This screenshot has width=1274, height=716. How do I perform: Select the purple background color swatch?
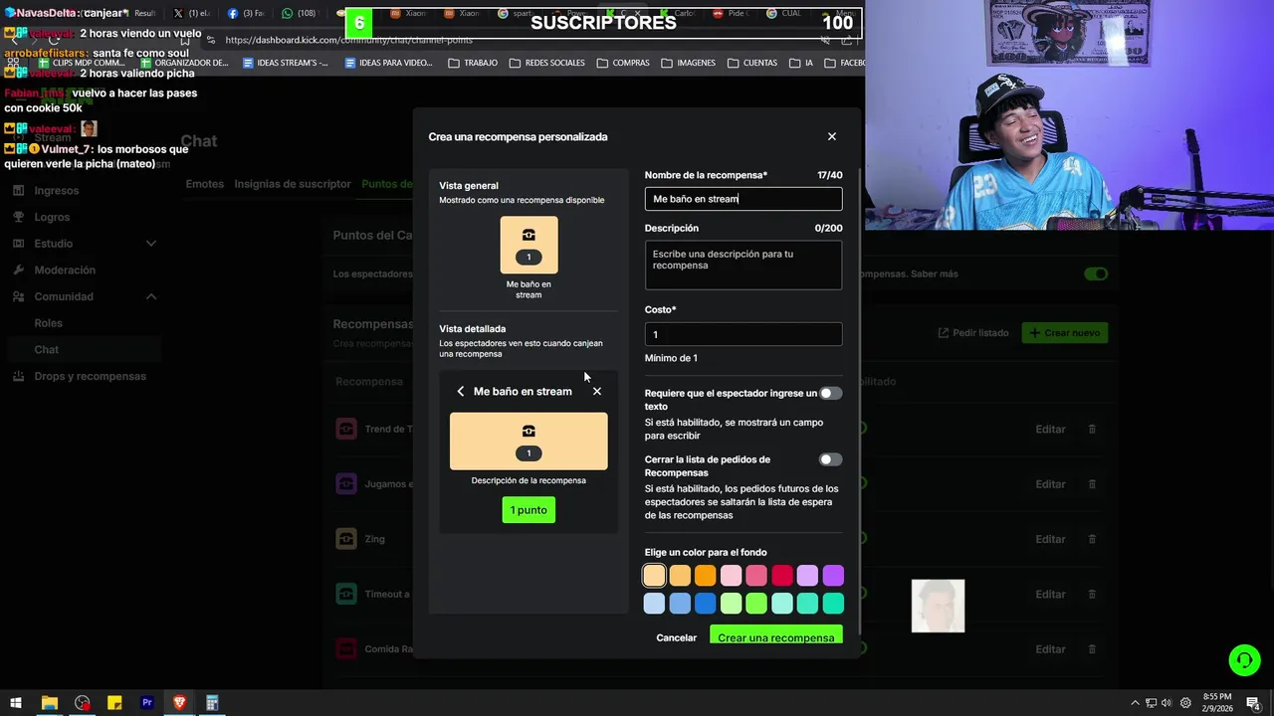click(x=833, y=576)
